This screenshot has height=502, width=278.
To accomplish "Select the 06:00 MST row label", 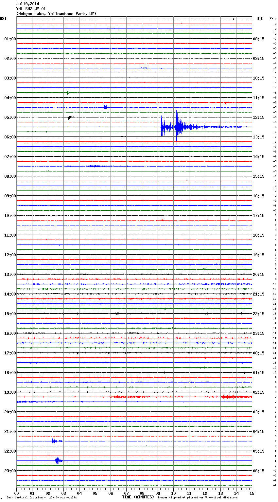I will point(10,137).
